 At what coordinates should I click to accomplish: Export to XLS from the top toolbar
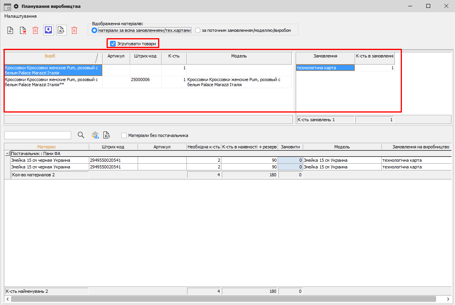(x=61, y=30)
